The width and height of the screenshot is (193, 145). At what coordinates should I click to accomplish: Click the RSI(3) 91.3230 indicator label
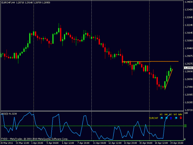click(9, 114)
